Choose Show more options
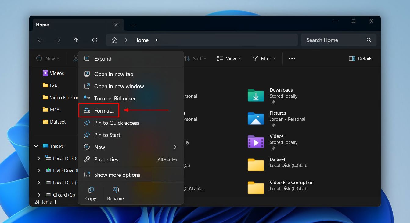 (117, 175)
